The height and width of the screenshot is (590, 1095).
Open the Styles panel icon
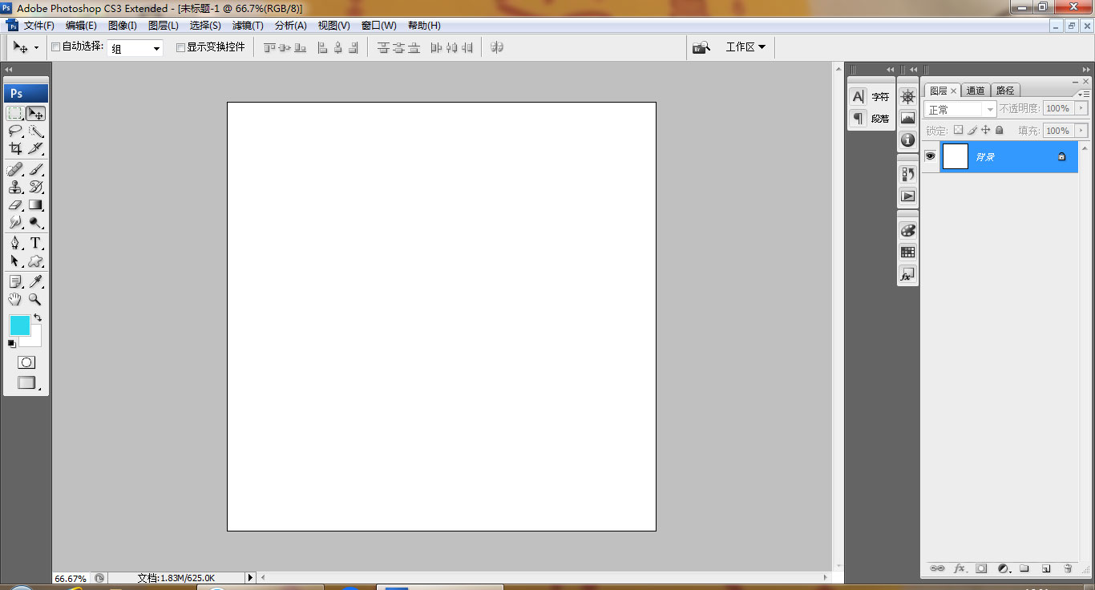tap(907, 274)
